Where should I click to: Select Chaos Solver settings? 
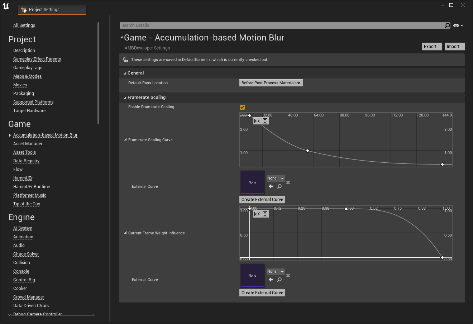pos(26,254)
